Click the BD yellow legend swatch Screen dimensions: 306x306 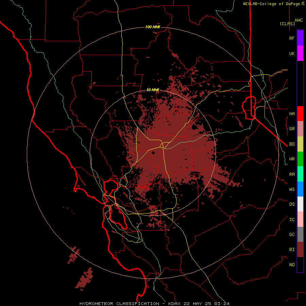pyautogui.click(x=300, y=144)
